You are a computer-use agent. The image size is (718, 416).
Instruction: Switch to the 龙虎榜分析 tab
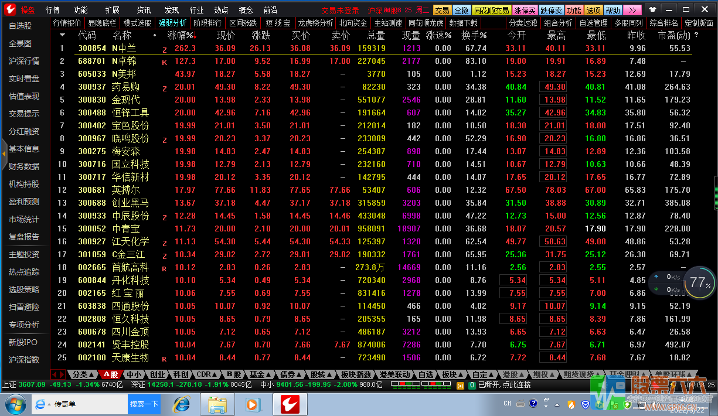[315, 23]
